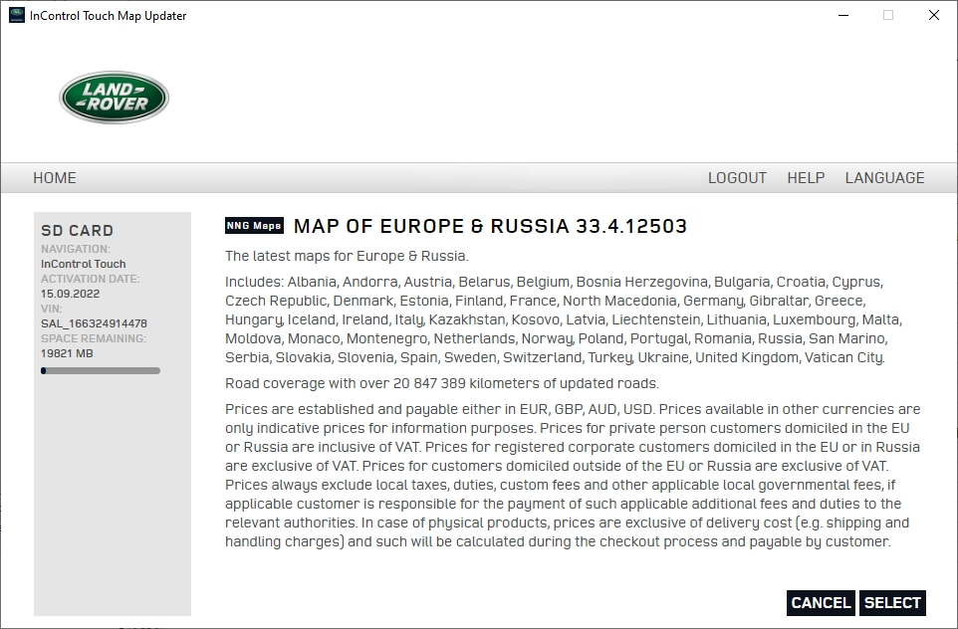958x629 pixels.
Task: Open the LOGOUT menu item
Action: pos(737,178)
